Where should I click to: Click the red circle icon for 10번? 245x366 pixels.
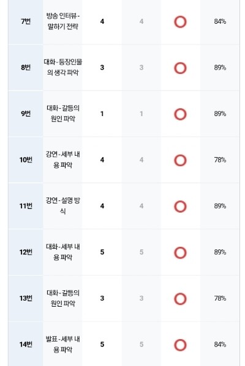(180, 160)
